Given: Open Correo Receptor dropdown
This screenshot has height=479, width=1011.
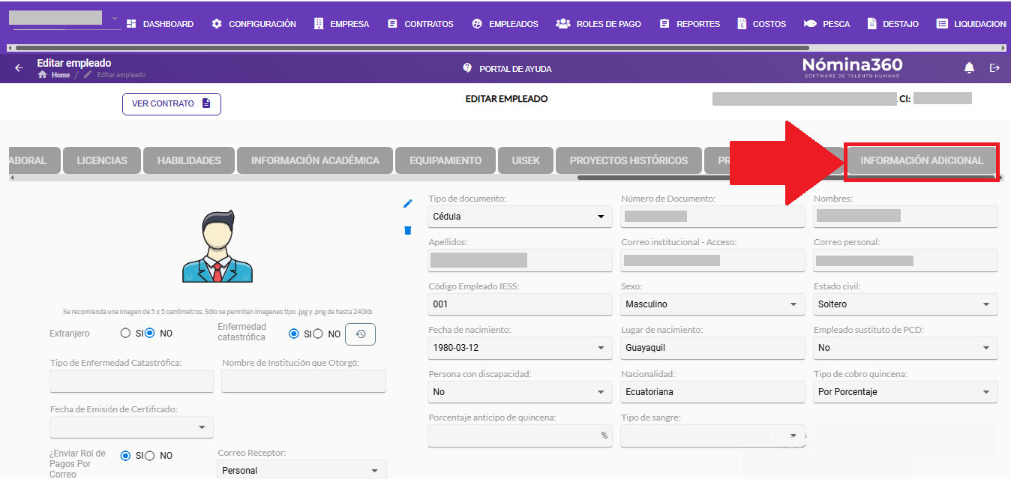Looking at the screenshot, I should (x=301, y=470).
